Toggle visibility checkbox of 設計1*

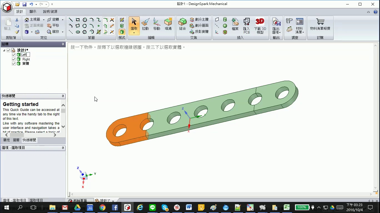9,50
